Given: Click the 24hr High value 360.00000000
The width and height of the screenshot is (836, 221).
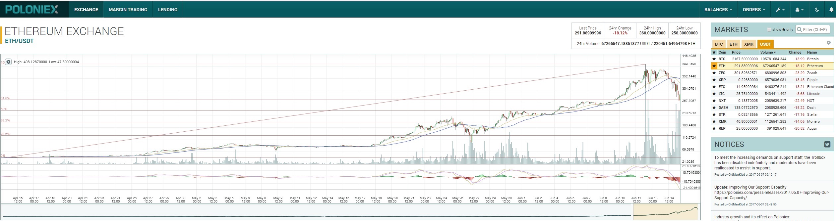Looking at the screenshot, I should pos(652,33).
